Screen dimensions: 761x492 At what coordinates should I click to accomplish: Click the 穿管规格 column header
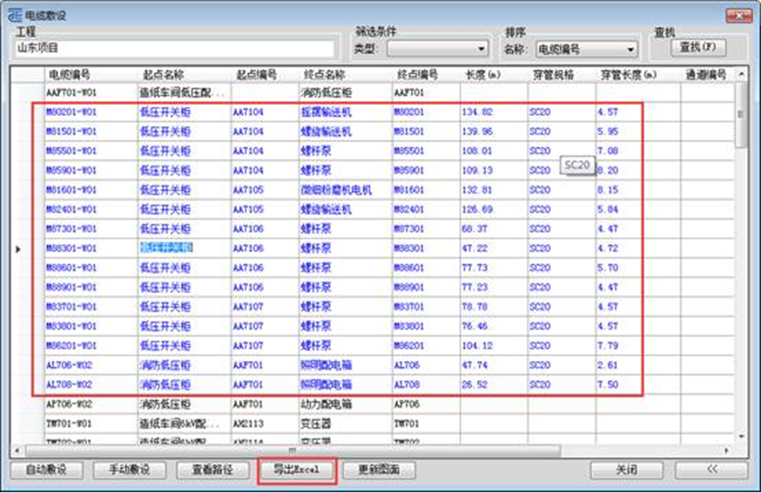pos(553,75)
